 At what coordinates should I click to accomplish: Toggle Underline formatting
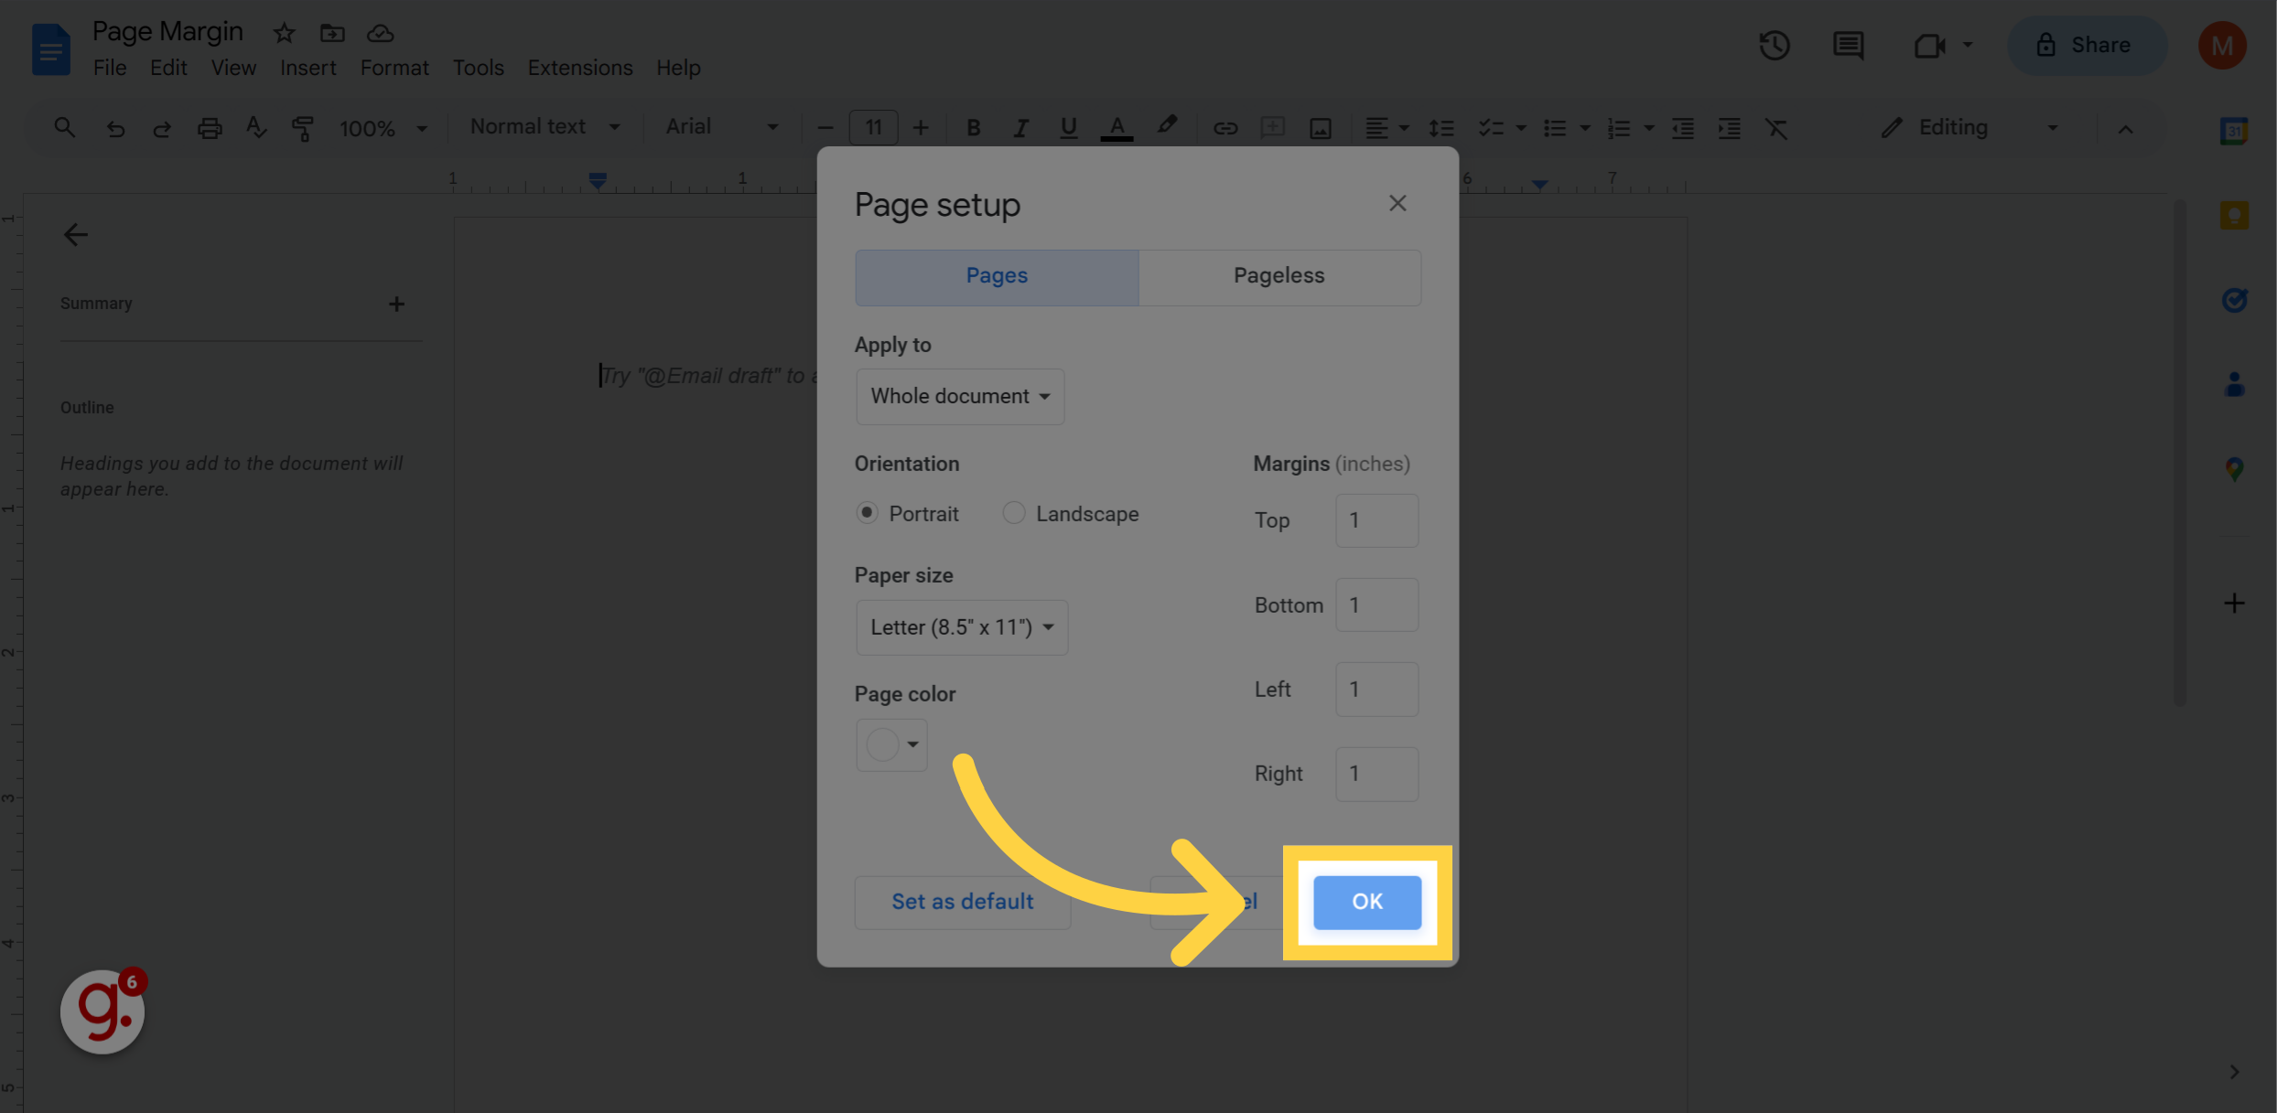point(1068,128)
